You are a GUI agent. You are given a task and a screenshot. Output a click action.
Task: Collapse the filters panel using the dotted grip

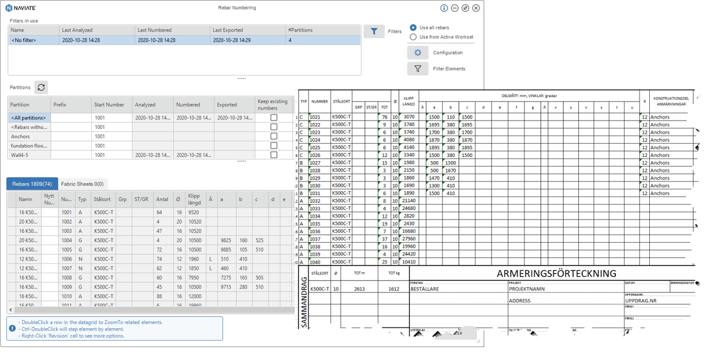pos(242,78)
